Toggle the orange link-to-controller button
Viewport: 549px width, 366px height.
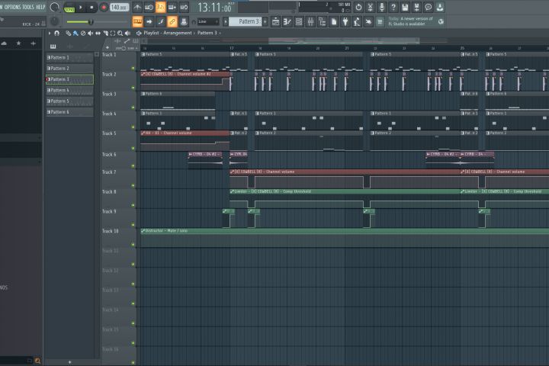tap(172, 21)
